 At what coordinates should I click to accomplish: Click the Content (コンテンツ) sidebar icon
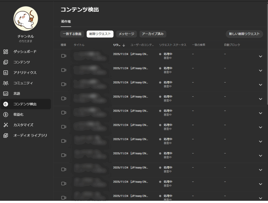[x=5, y=62]
